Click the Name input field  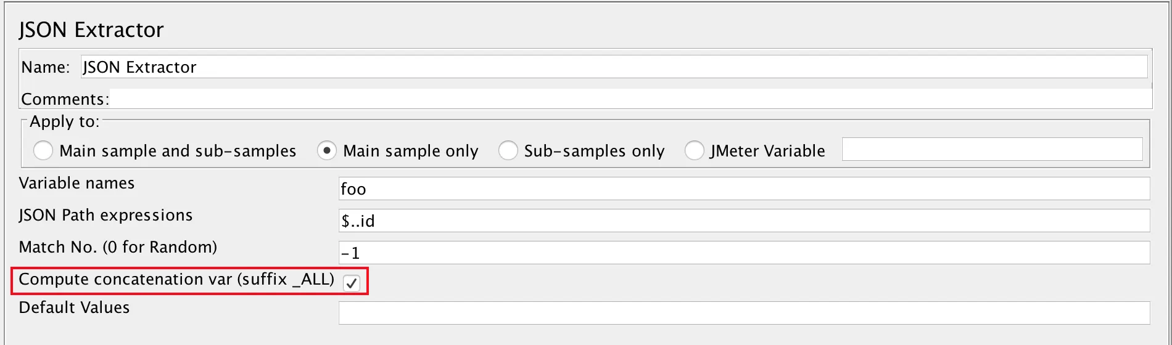coord(614,67)
